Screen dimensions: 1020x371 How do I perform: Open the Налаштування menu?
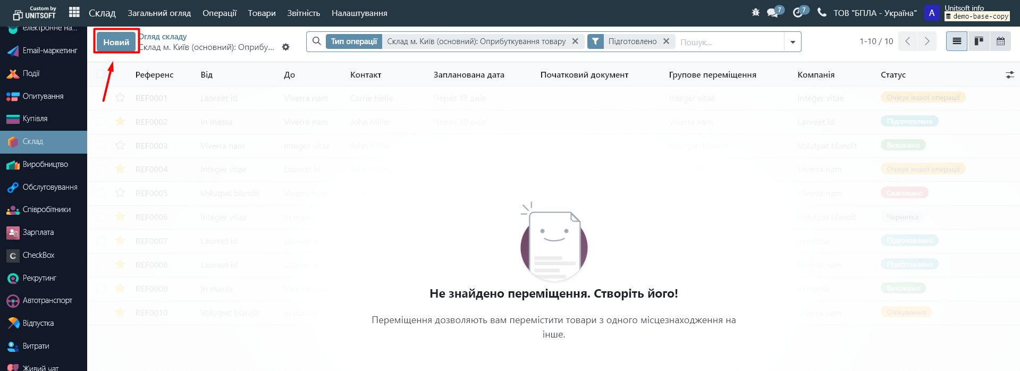click(x=359, y=13)
